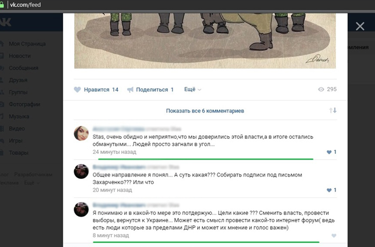Open Музыка in the left sidebar
The width and height of the screenshot is (375, 247).
click(x=19, y=117)
